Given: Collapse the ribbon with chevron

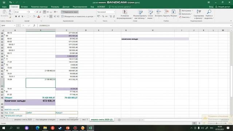Looking at the screenshot, I should 231,21.
